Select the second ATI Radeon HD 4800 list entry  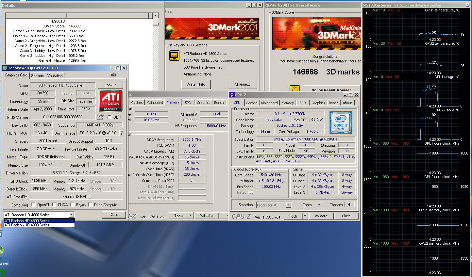pyautogui.click(x=39, y=225)
